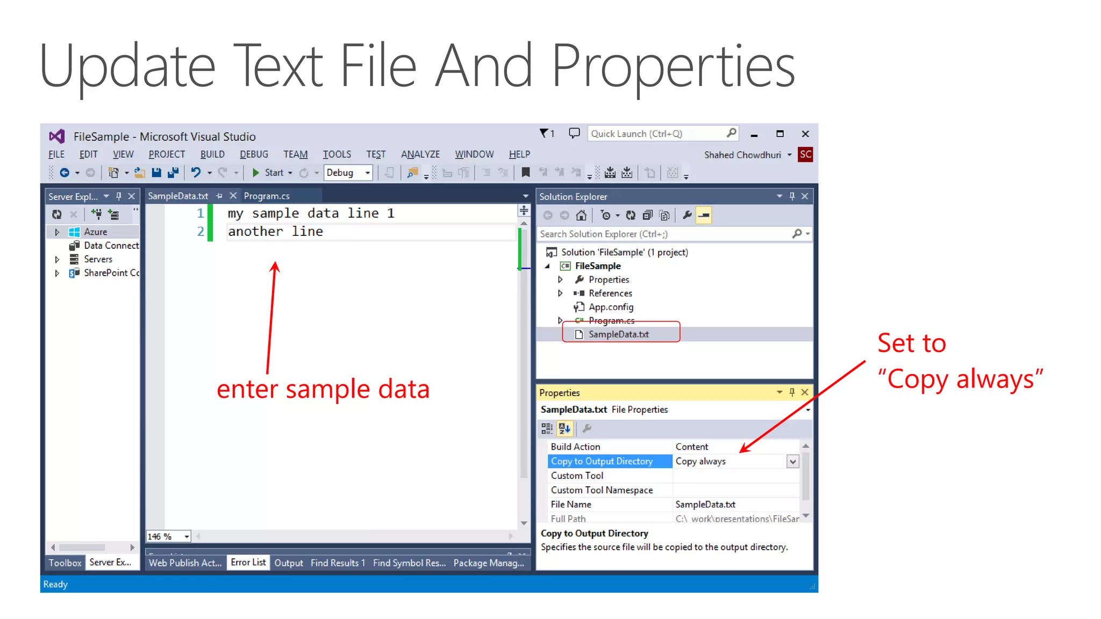Click the Save toolbar icon
This screenshot has width=1101, height=619.
tap(156, 172)
